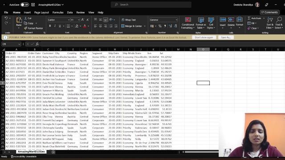Switch to the View tab
This screenshot has height=160, width=285.
91,12
